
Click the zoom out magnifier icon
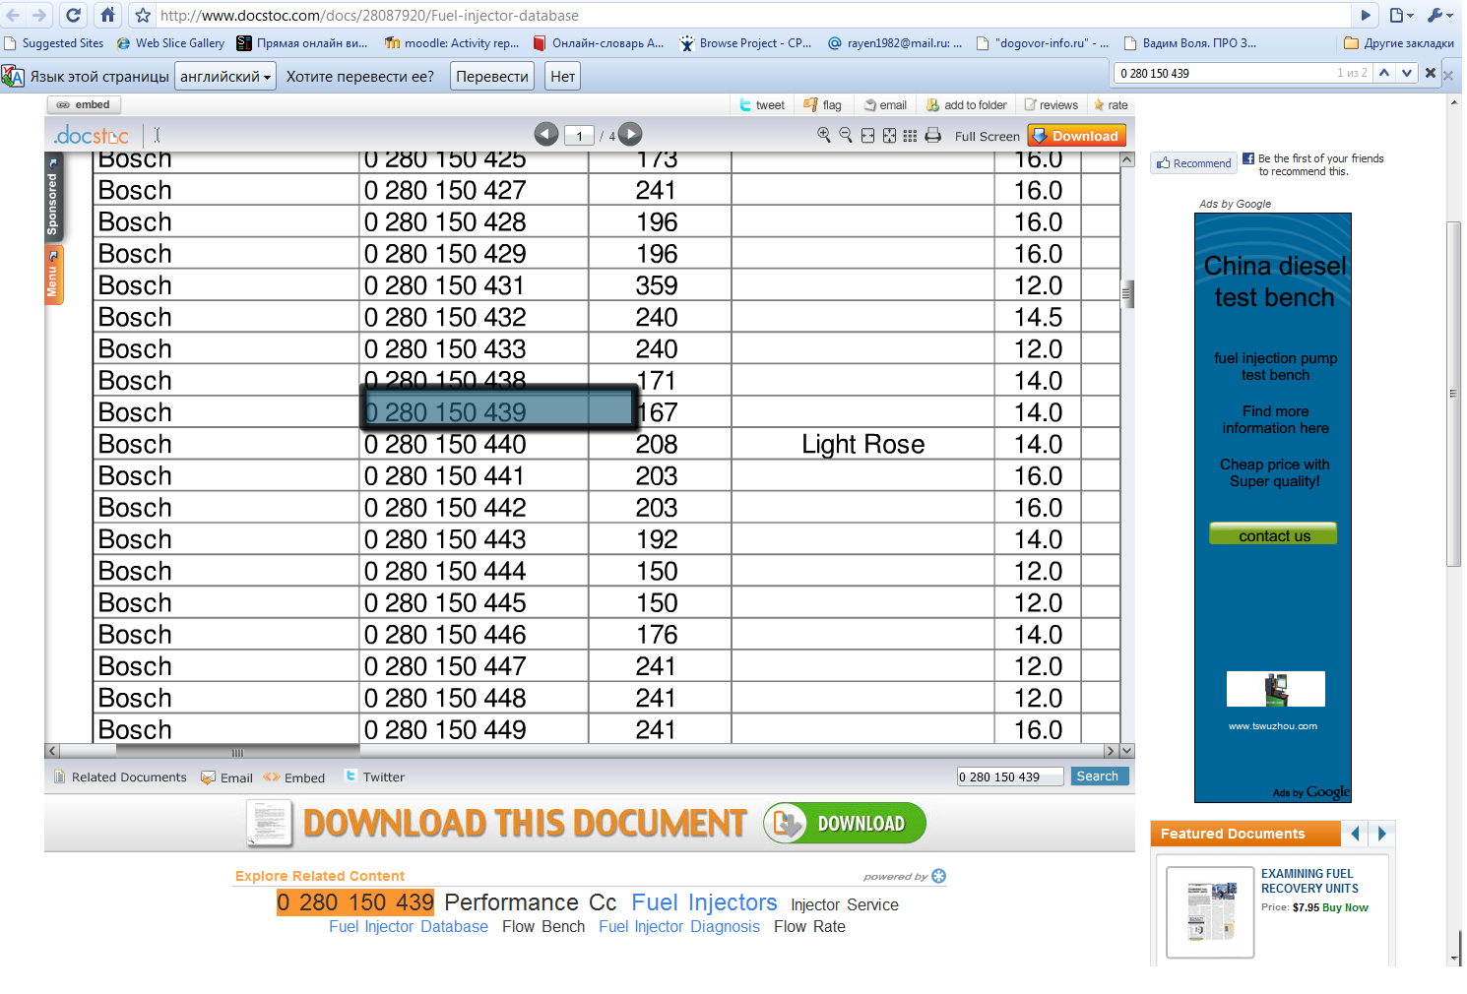coord(846,136)
